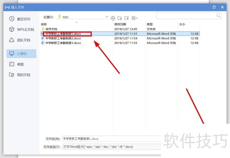Screen dimensions: 230x158
Task: Click the search magnifier icon
Action: pyautogui.click(x=218, y=16)
